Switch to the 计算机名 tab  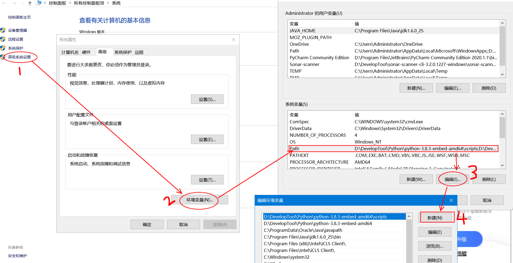click(x=70, y=52)
